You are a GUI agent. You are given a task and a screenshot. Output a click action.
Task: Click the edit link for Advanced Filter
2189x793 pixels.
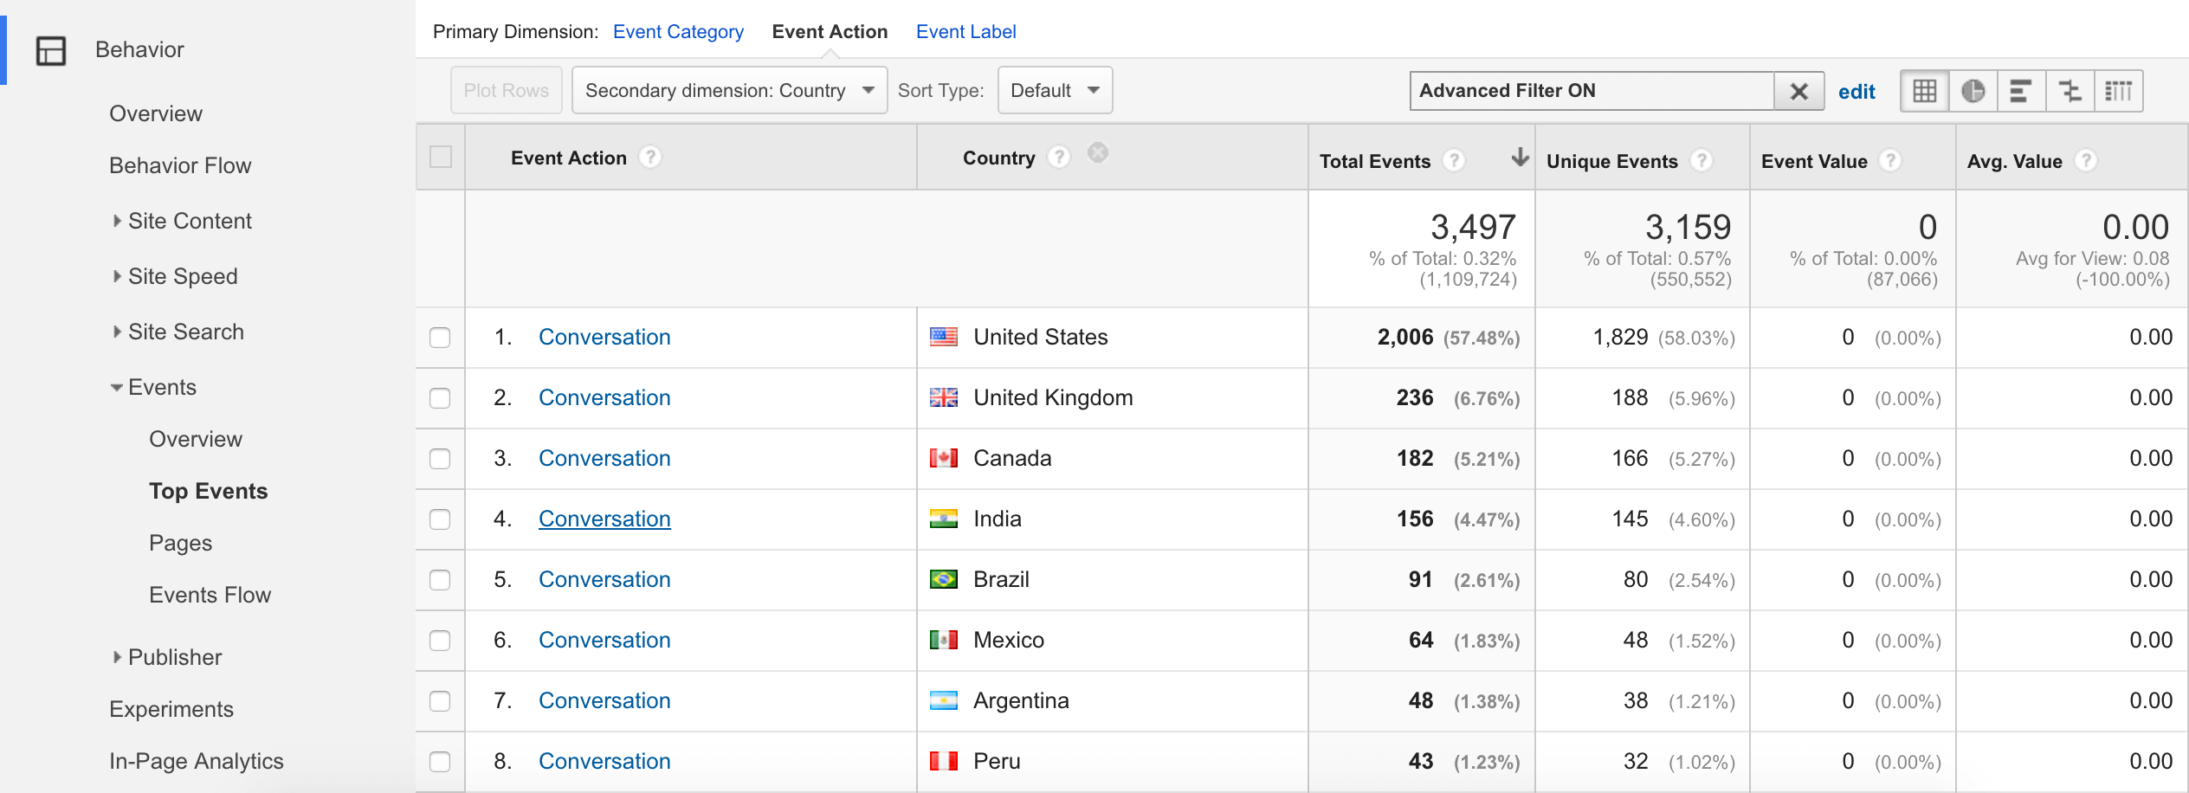point(1856,91)
